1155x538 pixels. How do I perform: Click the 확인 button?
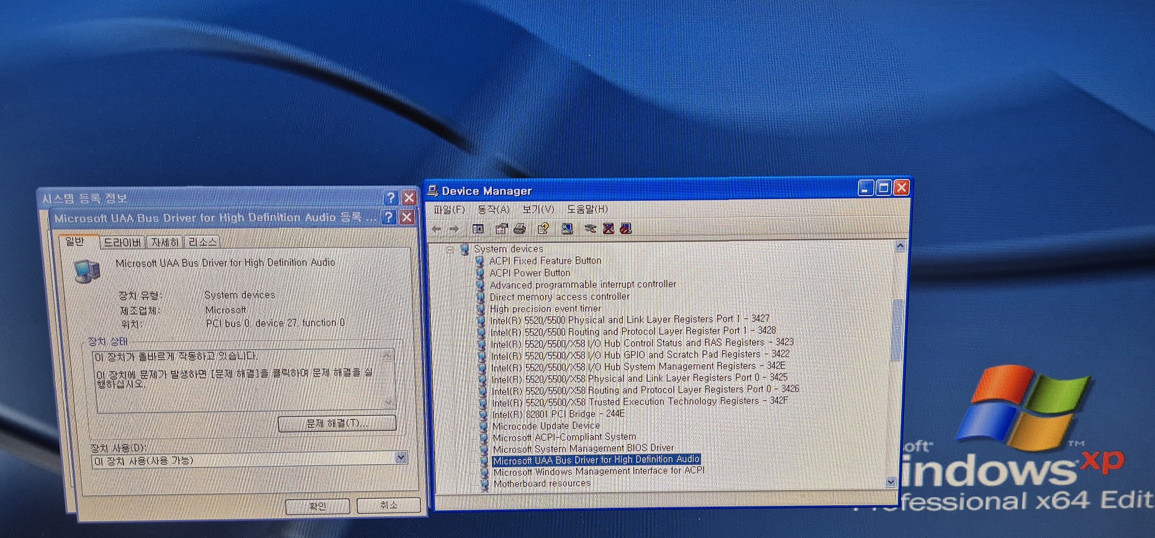317,506
